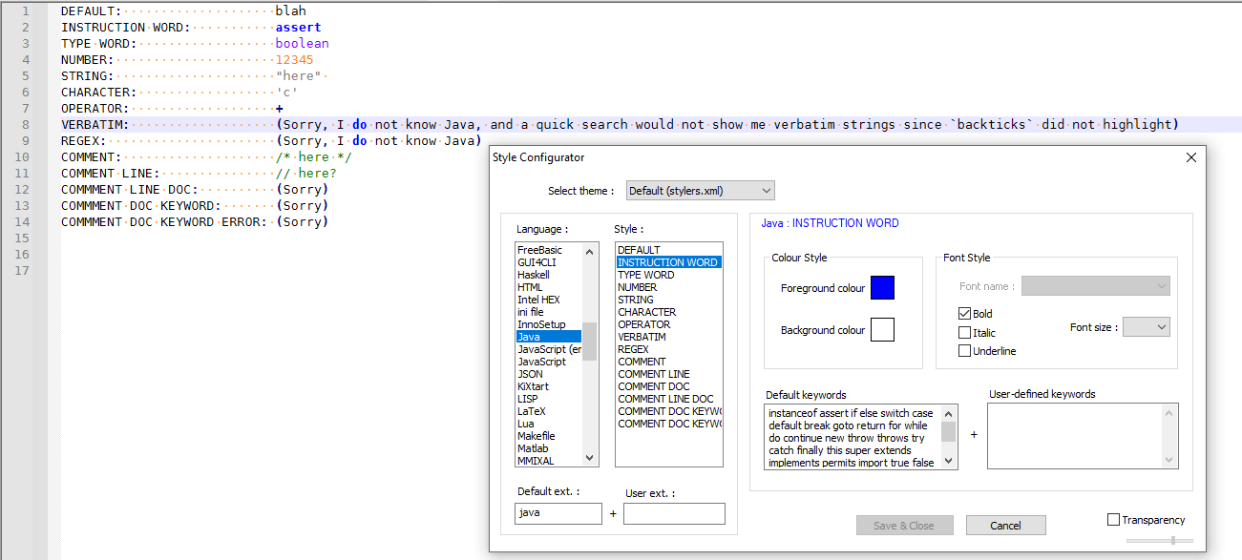Close the Style Configurator dialog

[1190, 157]
